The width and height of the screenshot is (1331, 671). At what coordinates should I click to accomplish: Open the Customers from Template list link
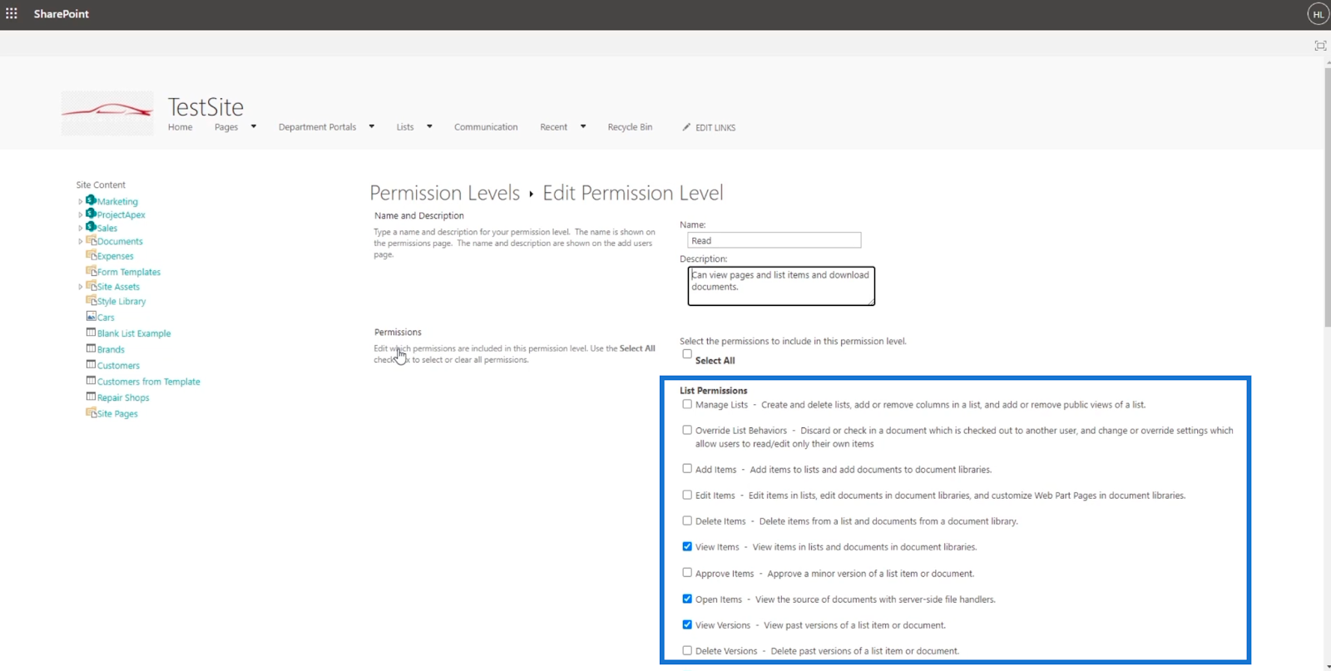coord(149,382)
